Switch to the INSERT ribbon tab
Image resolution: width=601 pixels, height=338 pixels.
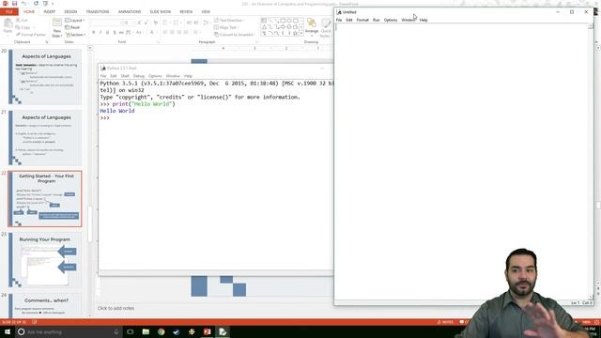[x=50, y=12]
